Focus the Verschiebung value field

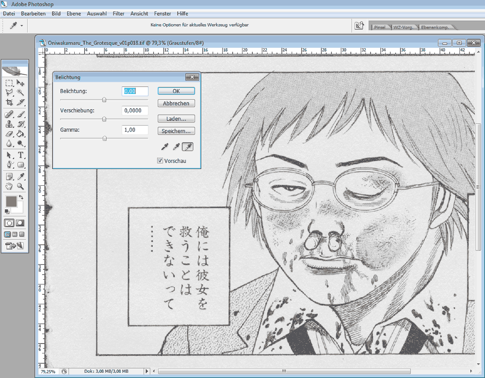(135, 111)
